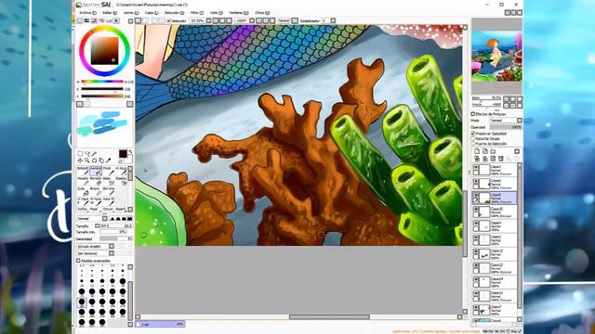The width and height of the screenshot is (595, 334).
Task: Toggle Ajustes avanzados checkbox
Action: pos(78,261)
